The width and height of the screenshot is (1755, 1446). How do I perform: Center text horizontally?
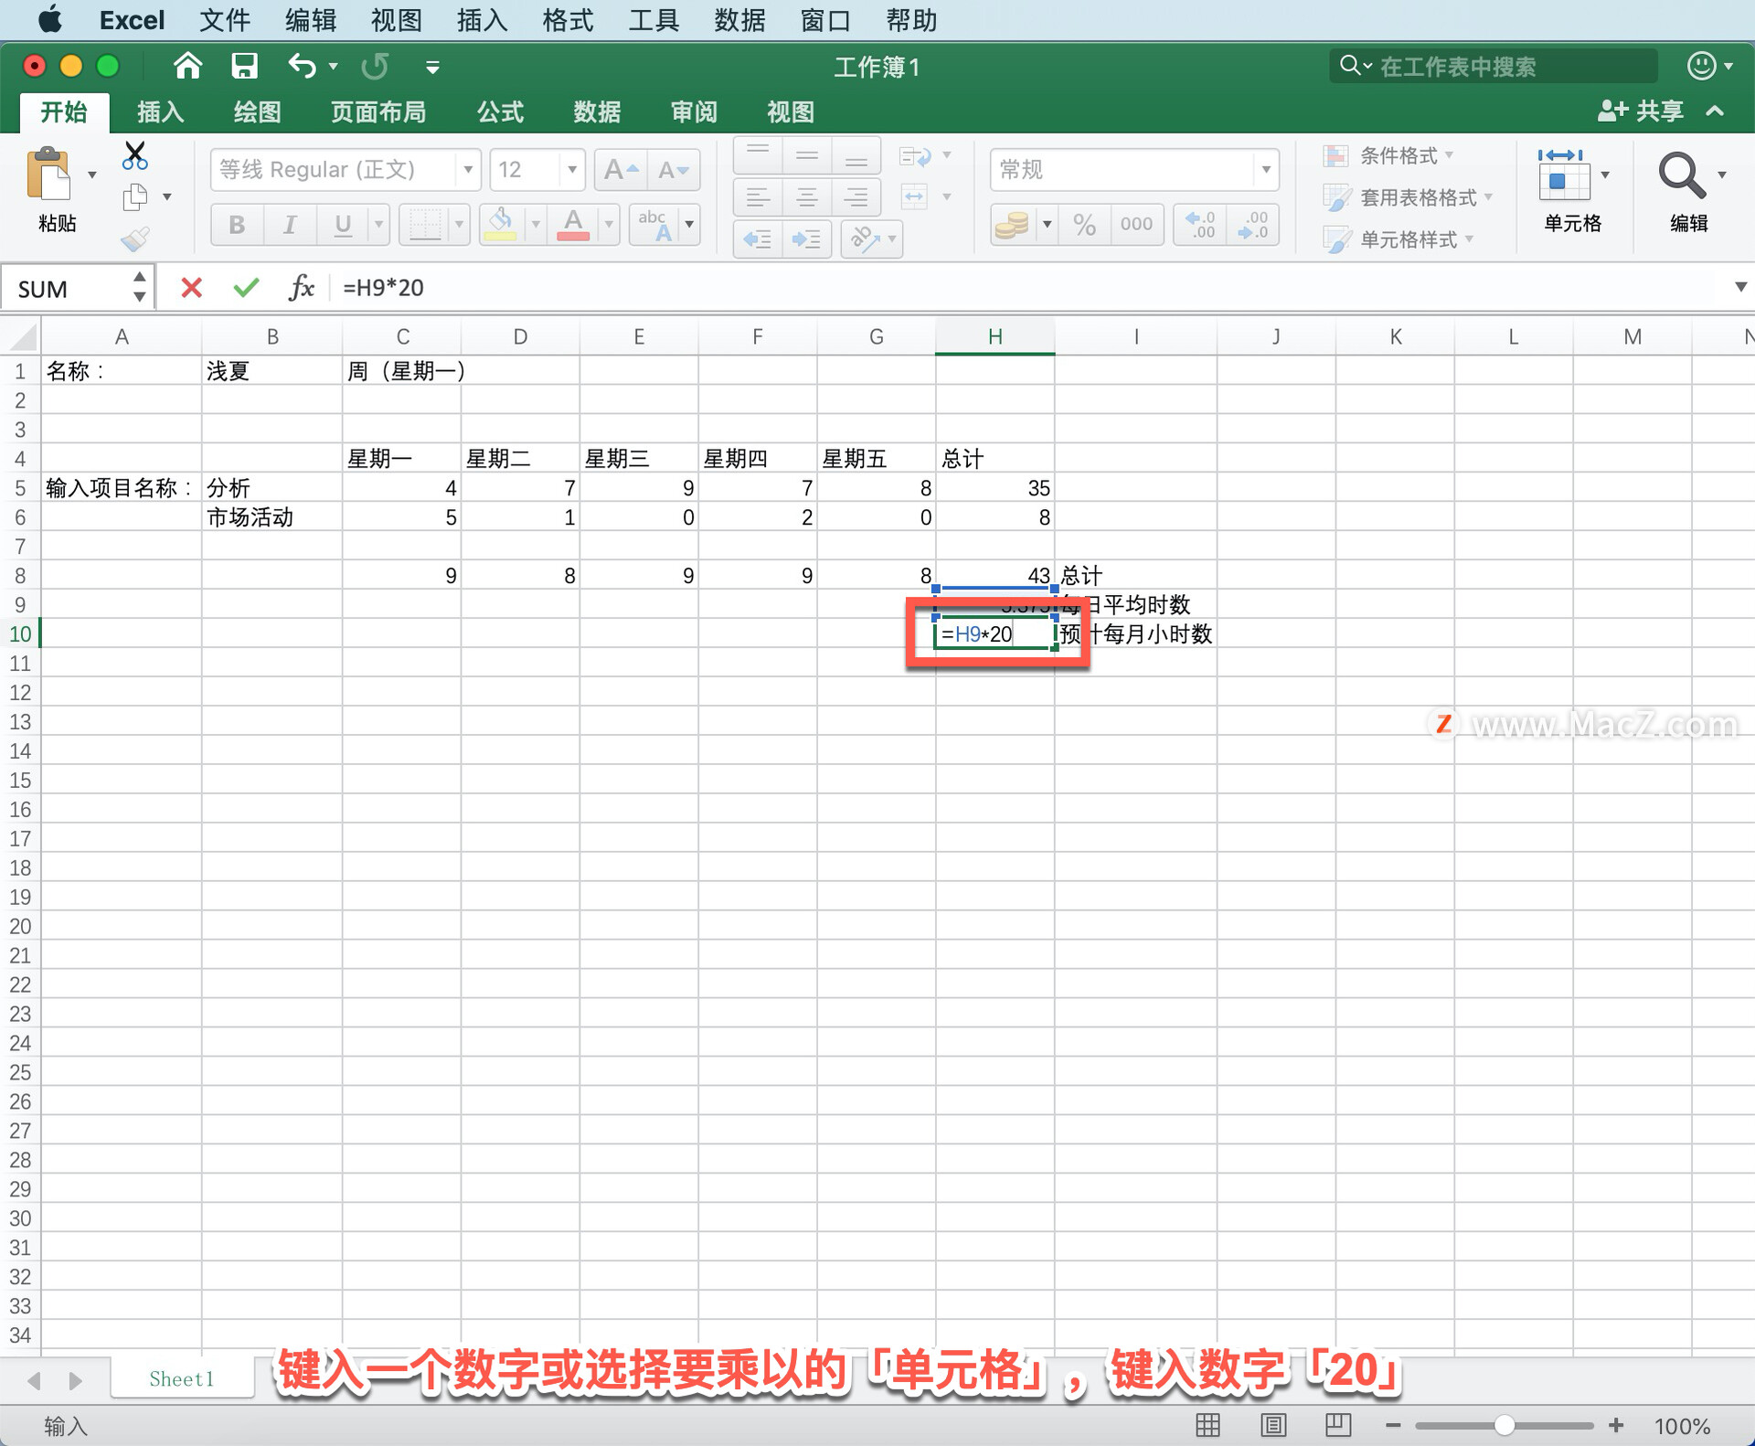pos(807,197)
